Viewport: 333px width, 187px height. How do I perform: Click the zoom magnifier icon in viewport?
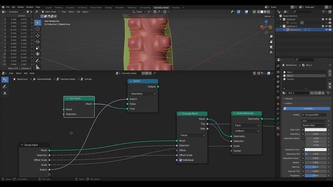coord(271,37)
